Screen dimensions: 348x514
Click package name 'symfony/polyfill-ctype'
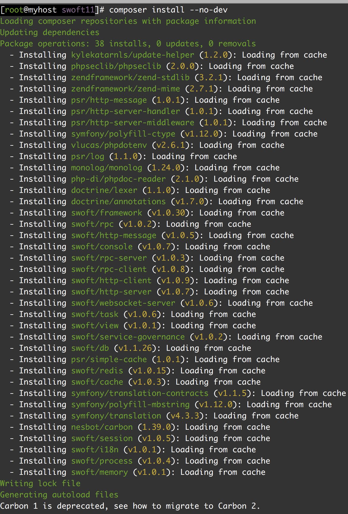click(123, 134)
